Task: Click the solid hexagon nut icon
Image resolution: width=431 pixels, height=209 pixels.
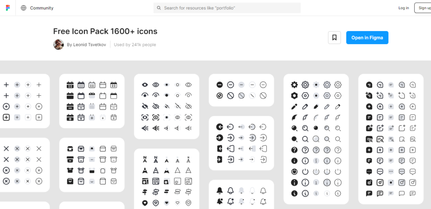Action: point(294,95)
